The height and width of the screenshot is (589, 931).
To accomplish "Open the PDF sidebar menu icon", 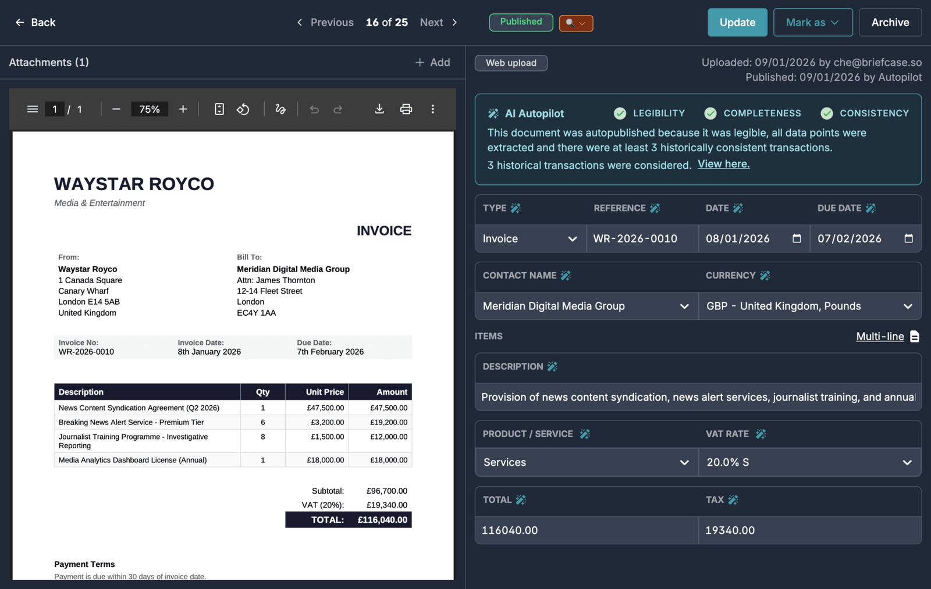I will click(33, 109).
